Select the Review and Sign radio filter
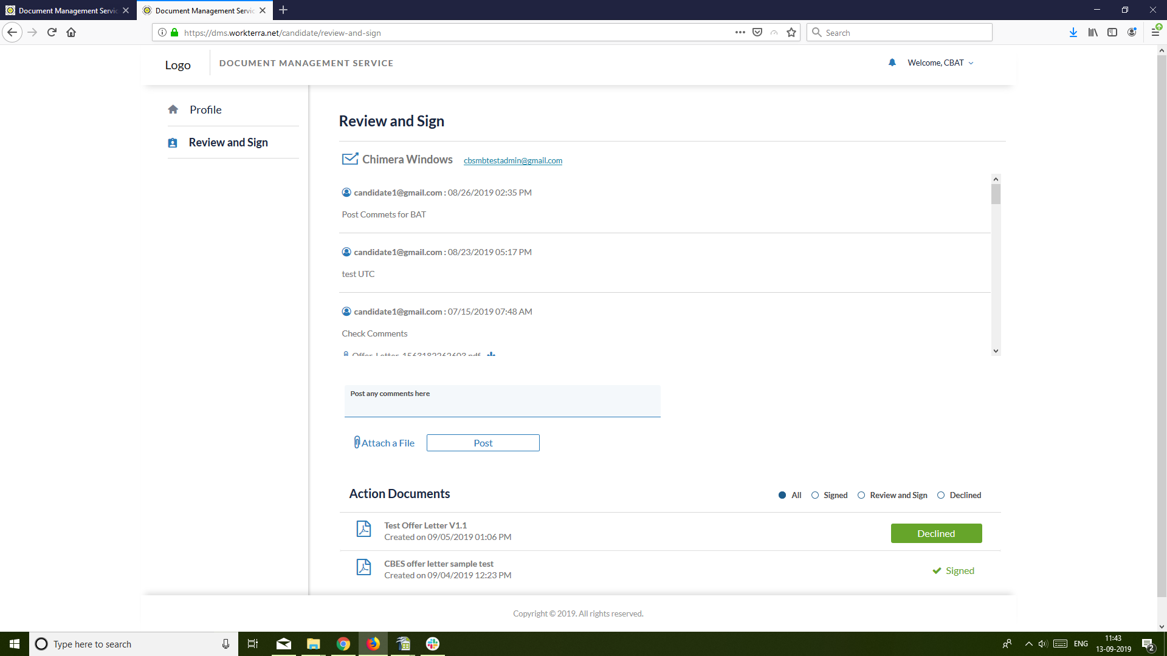Image resolution: width=1167 pixels, height=656 pixels. (861, 495)
